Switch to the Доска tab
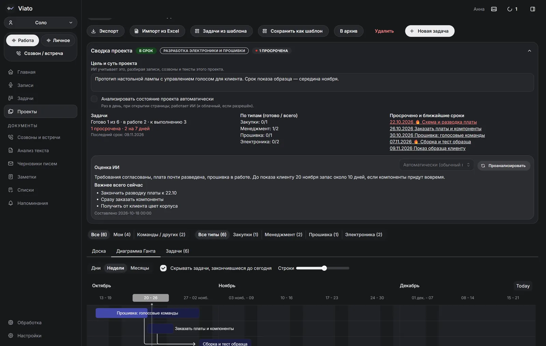546x346 pixels. click(x=99, y=251)
